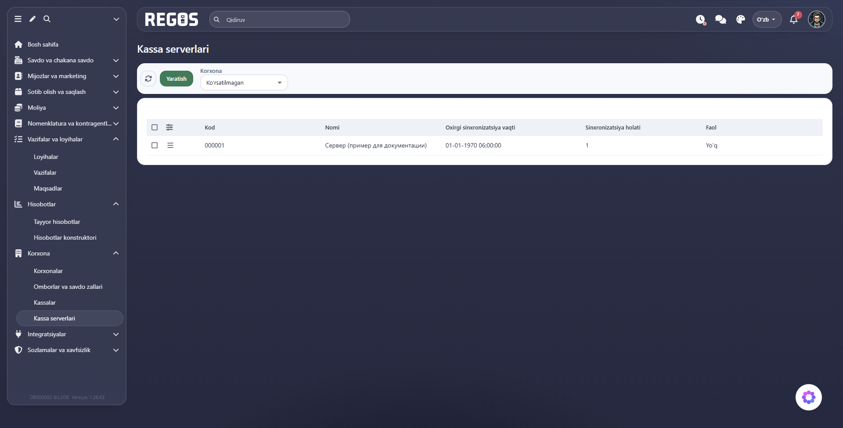Click the pencil edit icon in the sidebar
Screen dimensions: 843x428
32,19
